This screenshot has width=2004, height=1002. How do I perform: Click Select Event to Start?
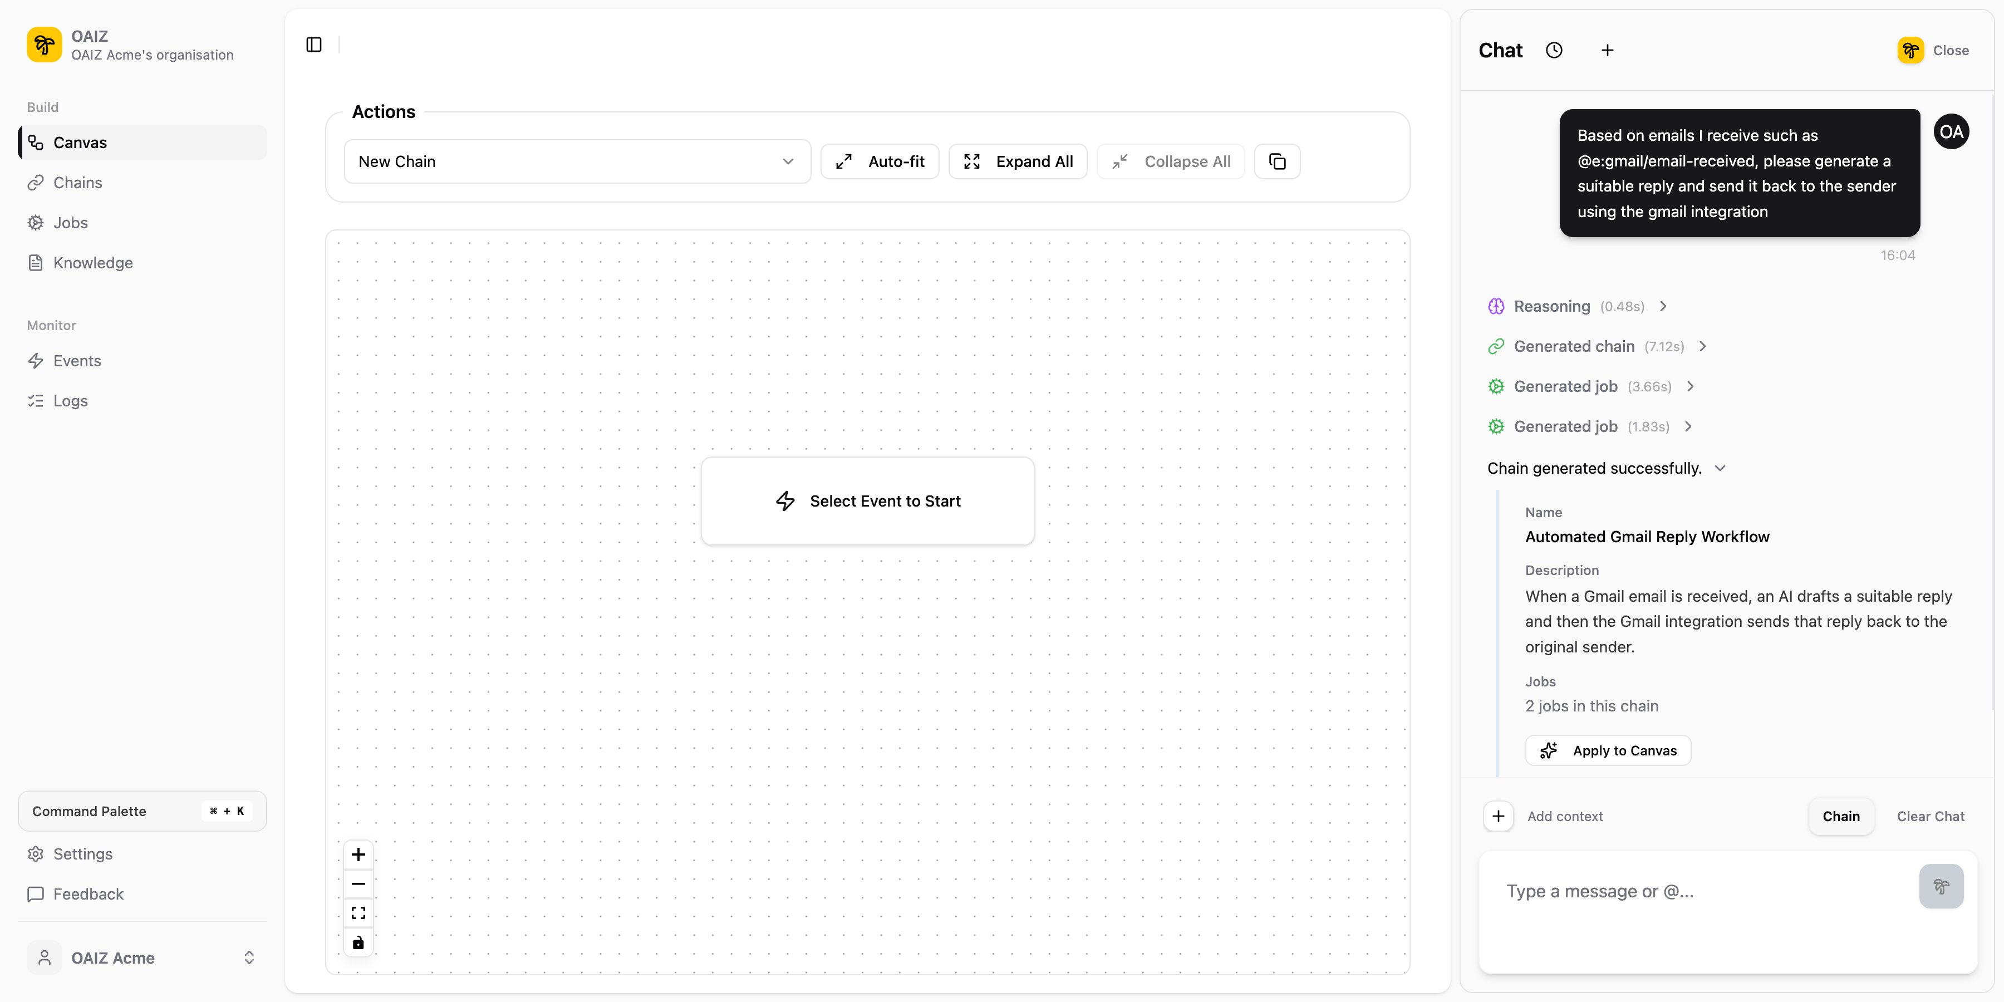[x=867, y=500]
